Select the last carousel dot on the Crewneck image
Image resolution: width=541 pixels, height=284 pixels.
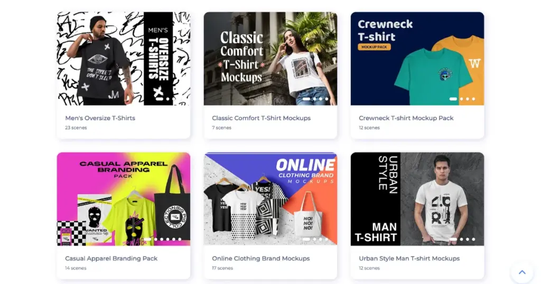[x=473, y=99]
